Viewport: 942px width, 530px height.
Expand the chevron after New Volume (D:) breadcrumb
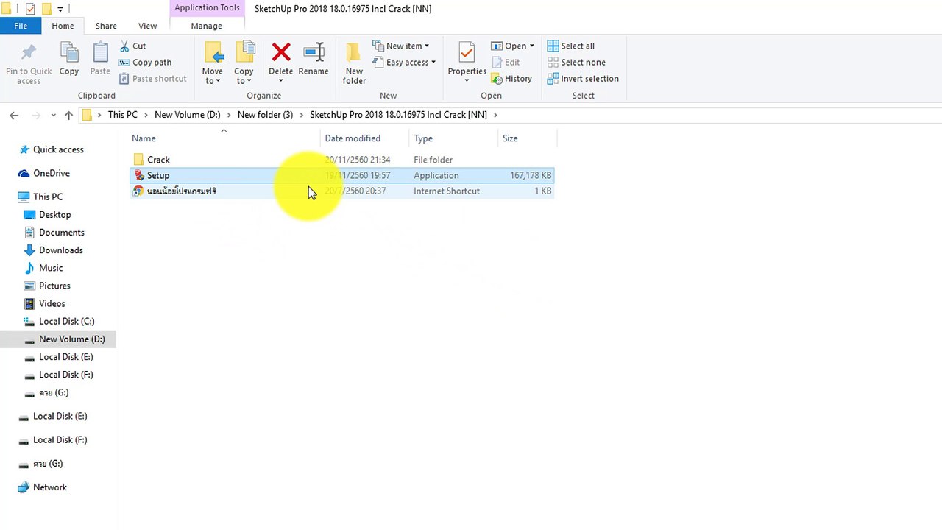pos(229,115)
